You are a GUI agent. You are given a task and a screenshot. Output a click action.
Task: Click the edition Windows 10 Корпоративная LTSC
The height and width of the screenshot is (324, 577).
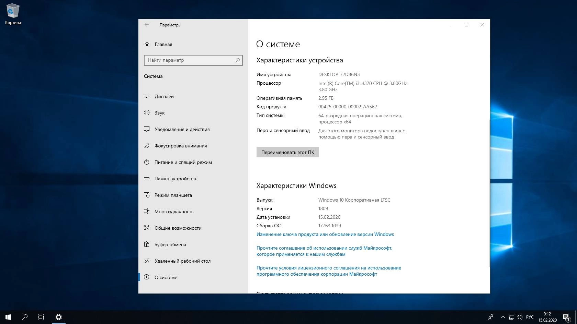[354, 200]
